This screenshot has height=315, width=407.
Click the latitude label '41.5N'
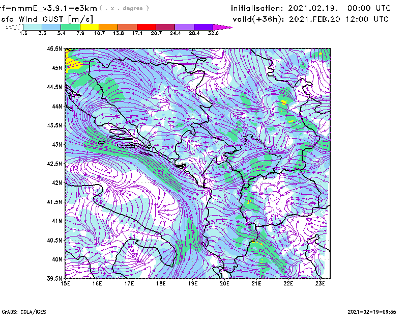[x=54, y=202]
